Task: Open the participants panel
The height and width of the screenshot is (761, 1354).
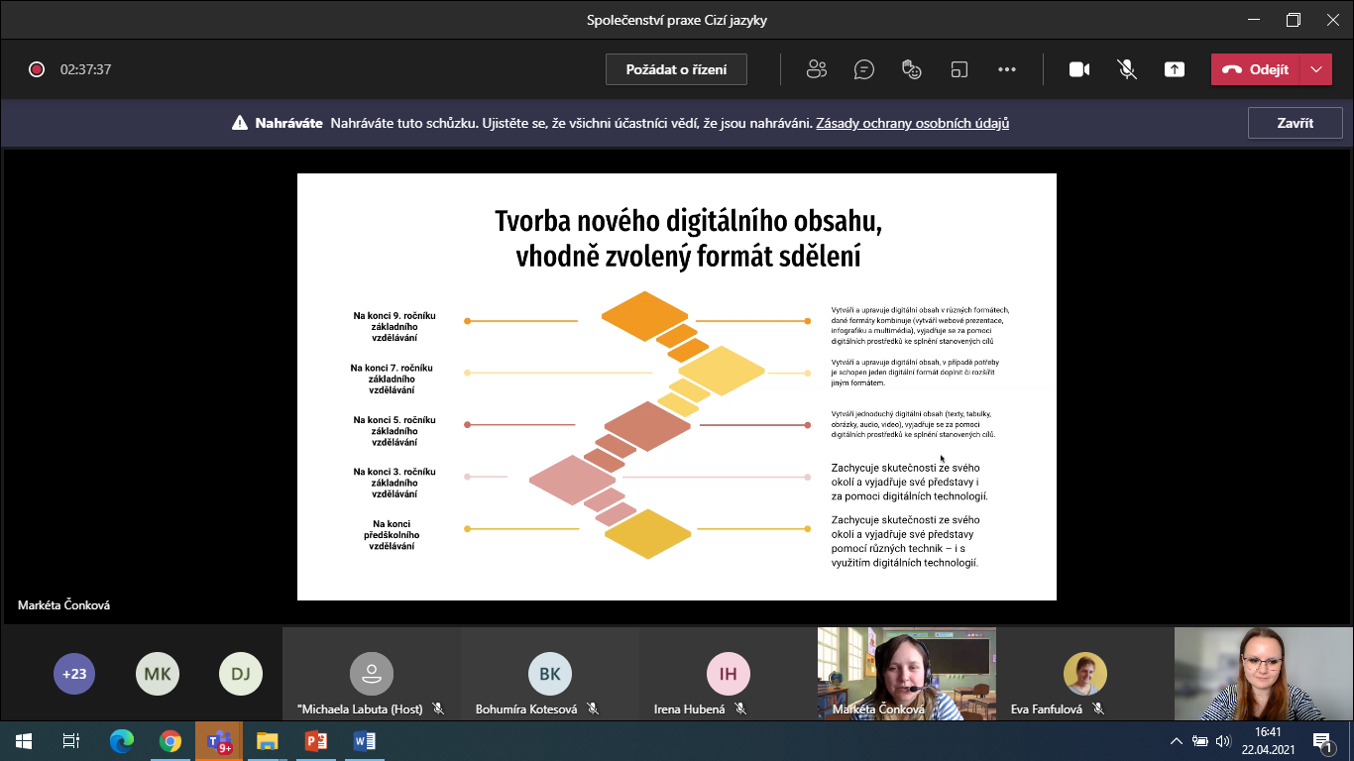Action: 817,69
